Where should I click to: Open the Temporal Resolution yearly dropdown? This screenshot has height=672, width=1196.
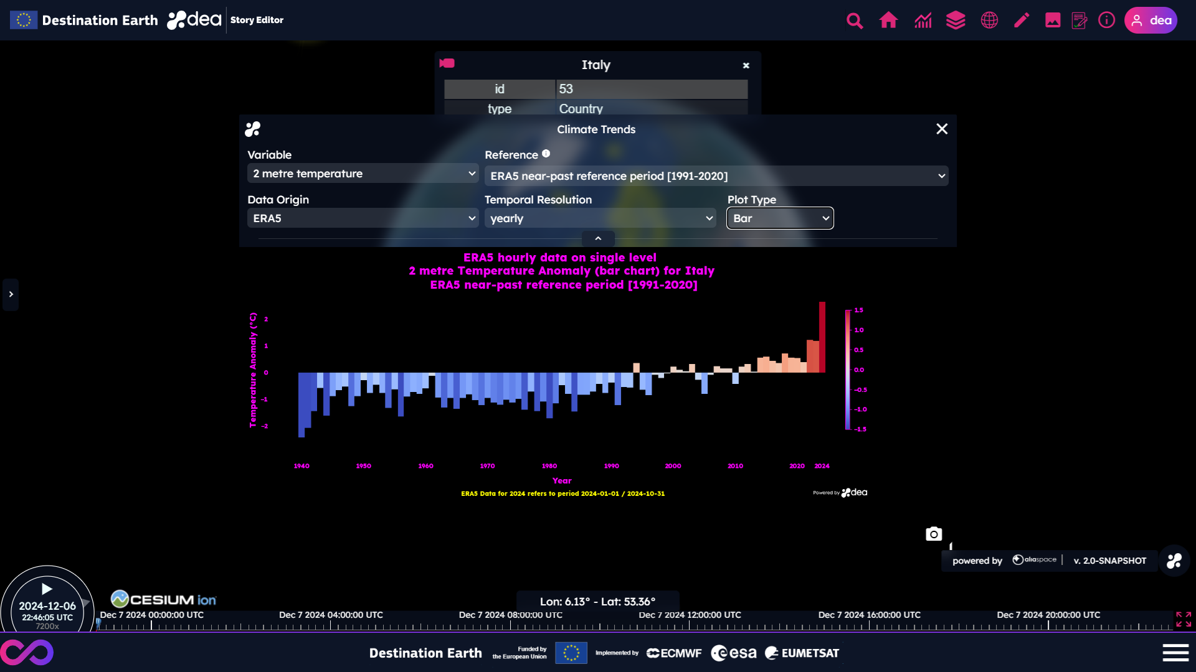pos(600,218)
